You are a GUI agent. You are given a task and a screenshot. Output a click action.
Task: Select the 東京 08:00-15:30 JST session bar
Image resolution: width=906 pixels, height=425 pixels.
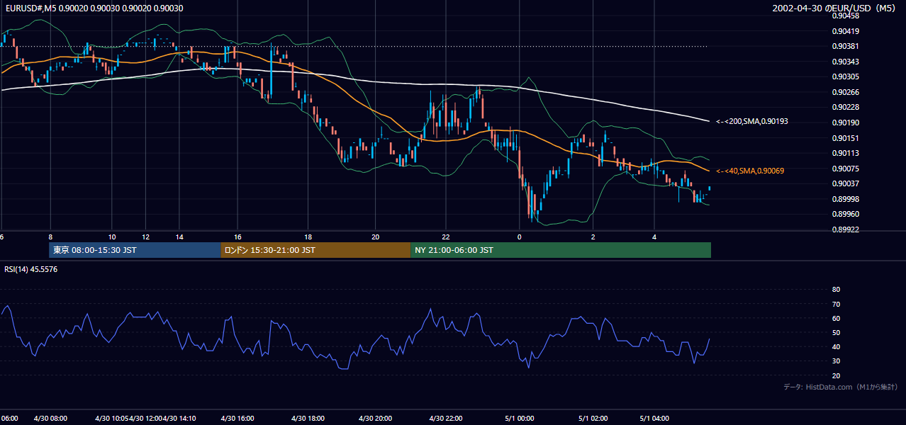click(135, 250)
